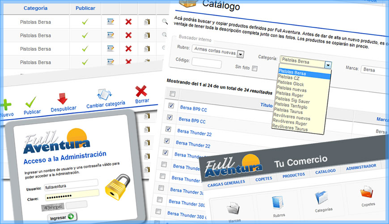The width and height of the screenshot is (389, 224).
Task: Pick Pistolas Taurus from the category list
Action: tap(288, 111)
